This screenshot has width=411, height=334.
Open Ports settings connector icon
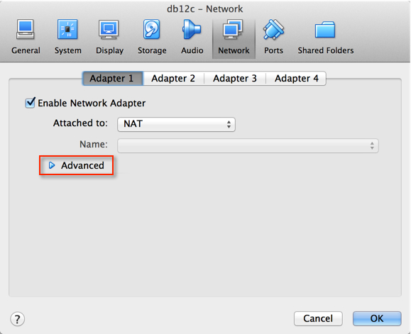pyautogui.click(x=273, y=29)
